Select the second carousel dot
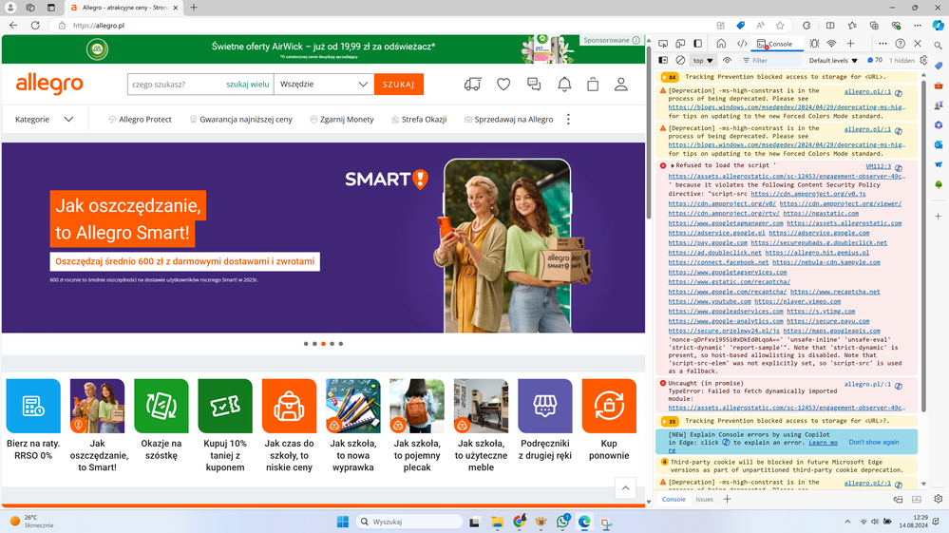The width and height of the screenshot is (949, 533). [x=314, y=344]
